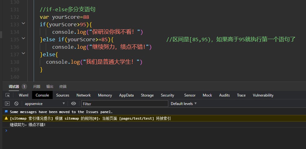The width and height of the screenshot is (306, 149).
Task: Click the value 88 in yourScore declaration
Action: tap(86, 17)
